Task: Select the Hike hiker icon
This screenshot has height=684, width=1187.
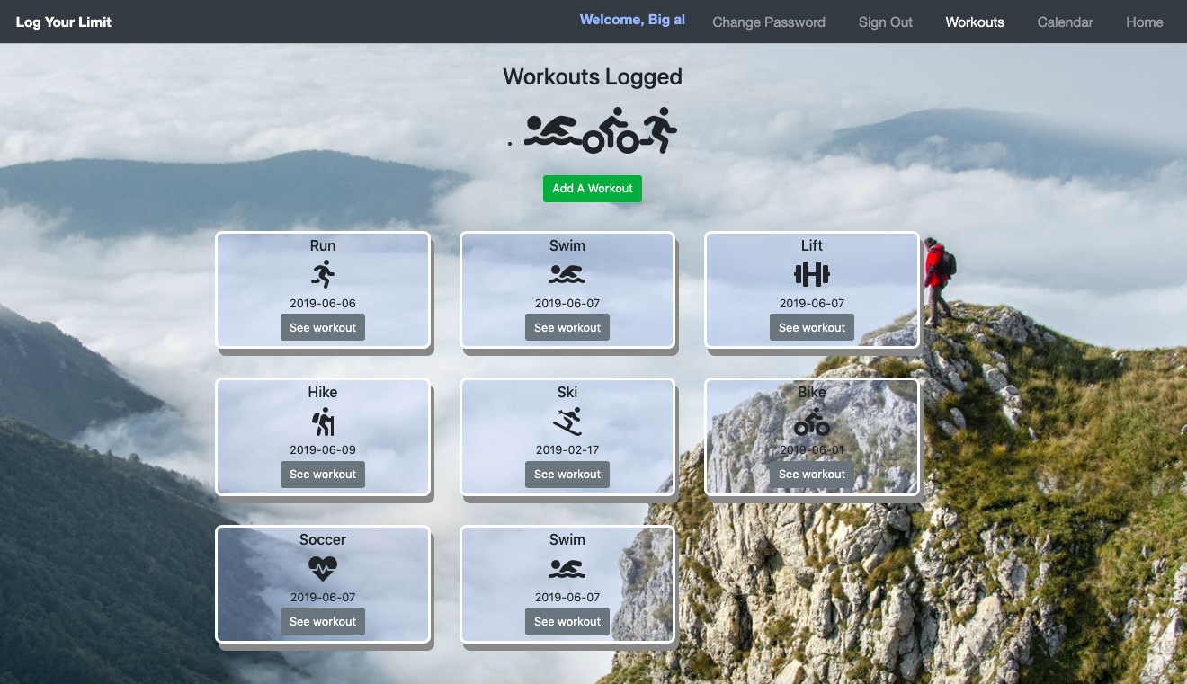Action: pyautogui.click(x=323, y=420)
